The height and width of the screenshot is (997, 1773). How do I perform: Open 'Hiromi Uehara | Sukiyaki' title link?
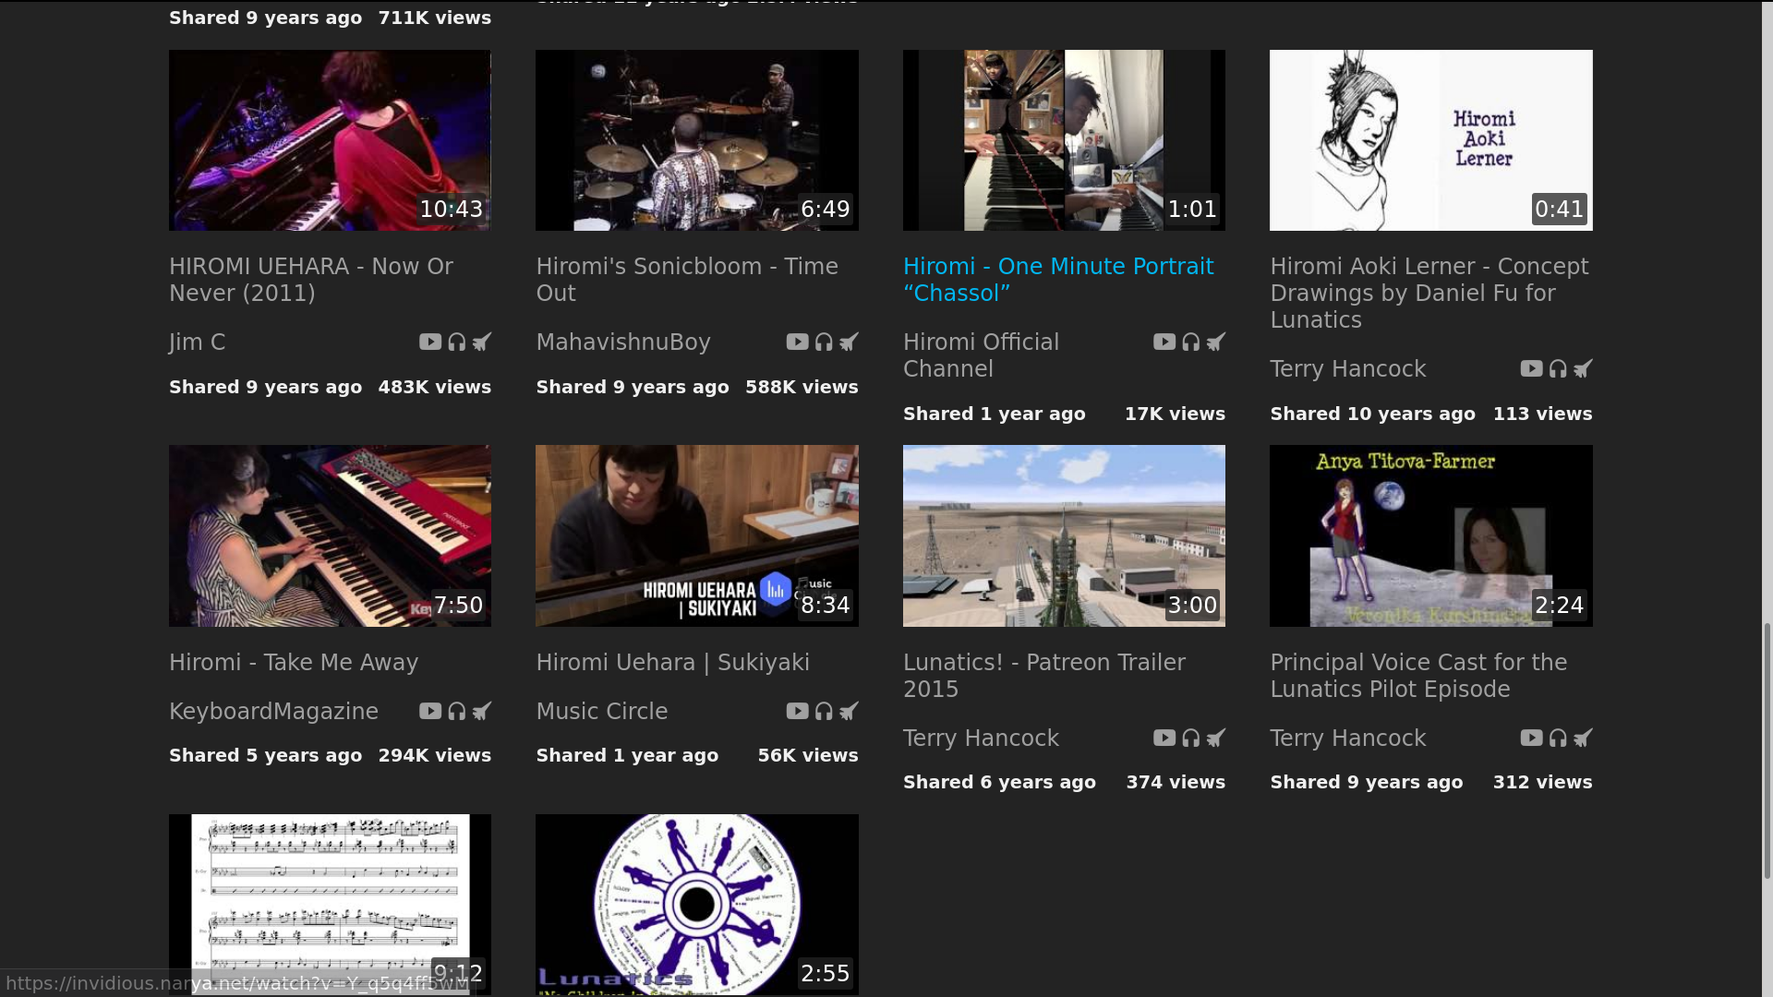[x=672, y=663]
